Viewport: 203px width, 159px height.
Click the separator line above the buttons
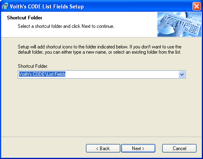pos(101,137)
